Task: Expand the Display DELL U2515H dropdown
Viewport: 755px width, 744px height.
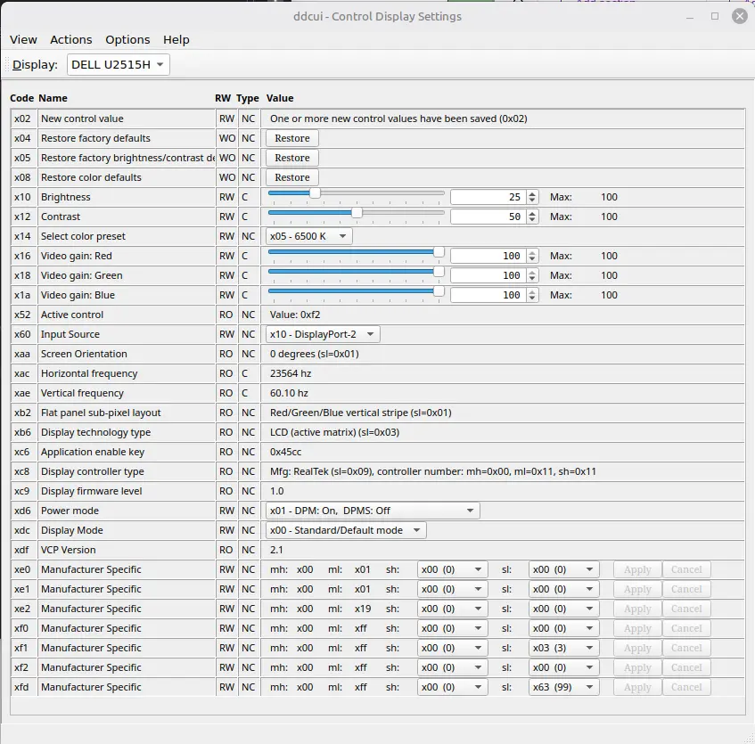Action: tap(118, 65)
